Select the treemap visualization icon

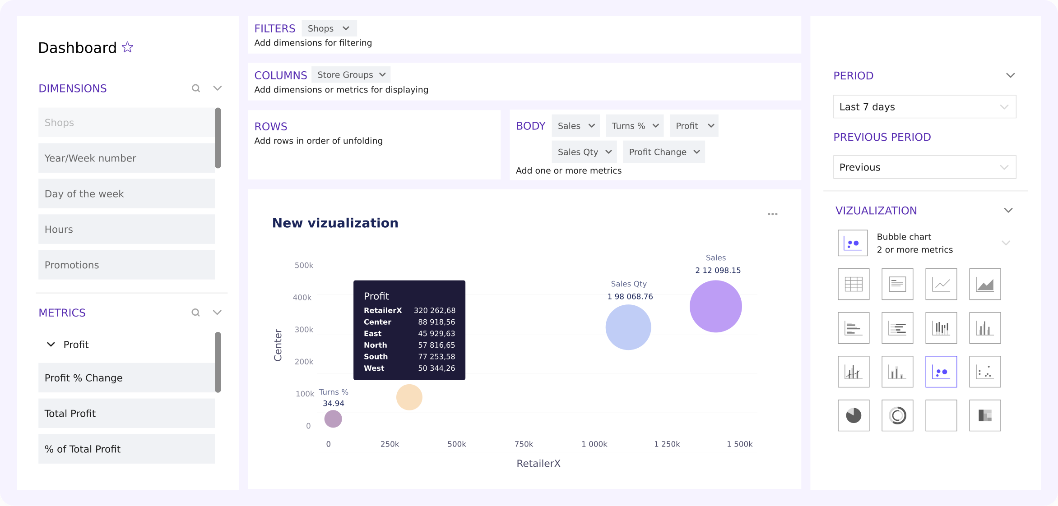pos(984,415)
